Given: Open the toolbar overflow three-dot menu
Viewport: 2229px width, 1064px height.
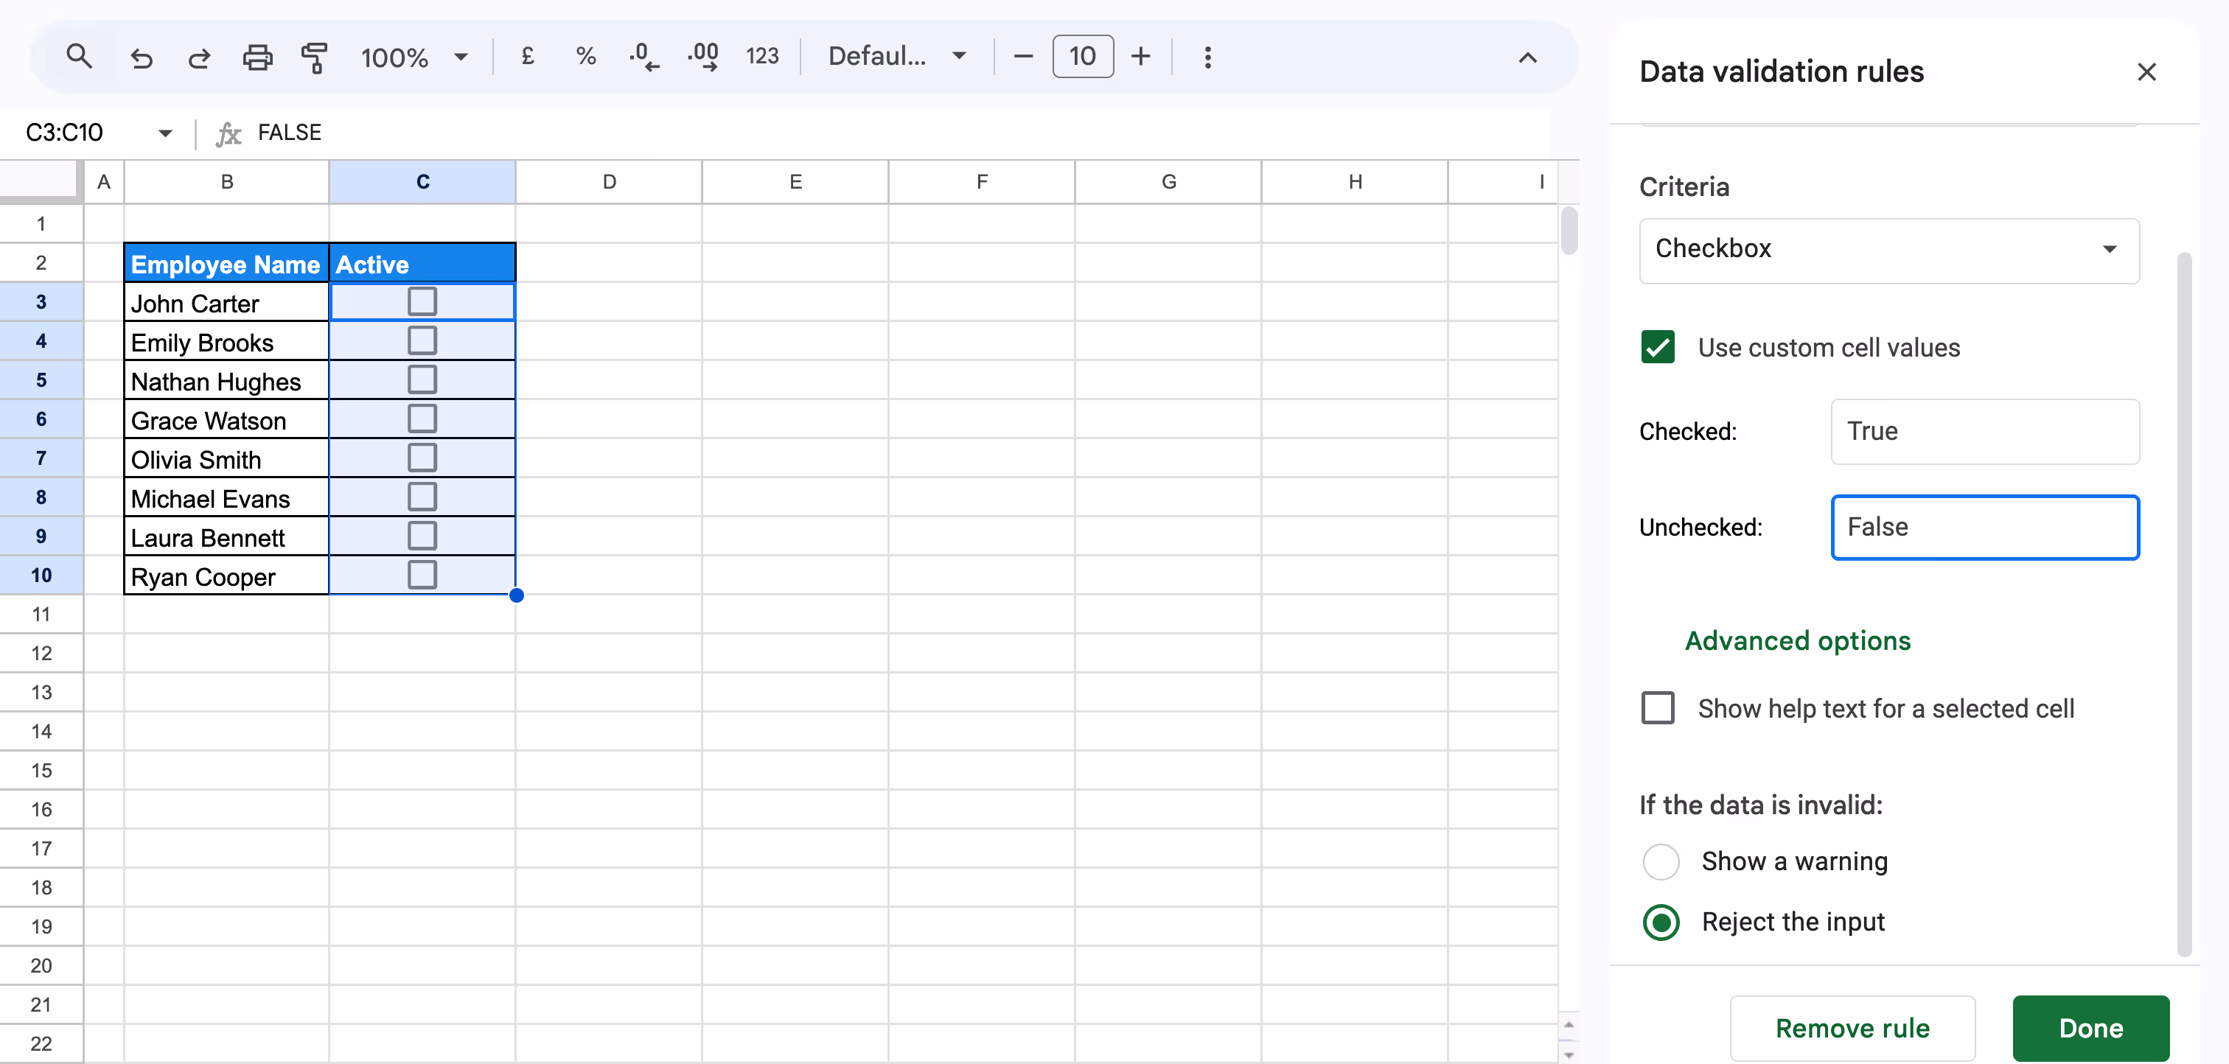Looking at the screenshot, I should pos(1207,56).
